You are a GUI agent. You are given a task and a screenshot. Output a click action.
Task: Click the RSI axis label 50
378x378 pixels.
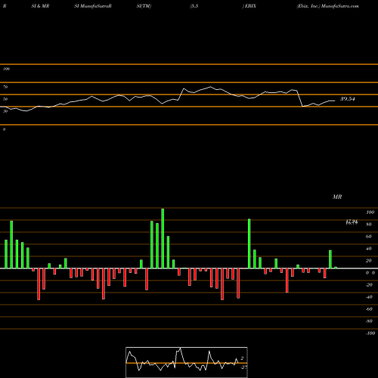pyautogui.click(x=5, y=99)
